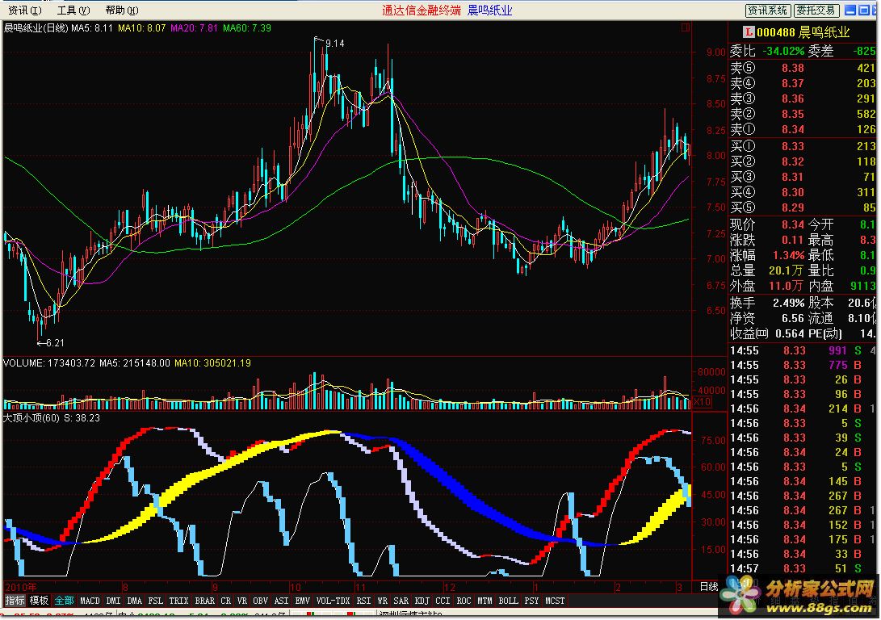Switch indicator to ASI
Viewport: 881px width, 620px height.
click(x=282, y=601)
